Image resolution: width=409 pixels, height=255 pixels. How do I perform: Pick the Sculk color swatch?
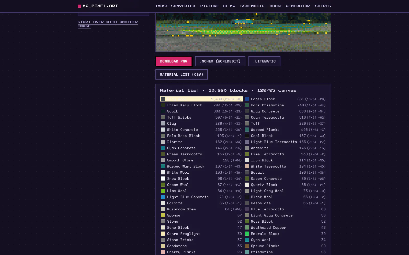[163, 111]
